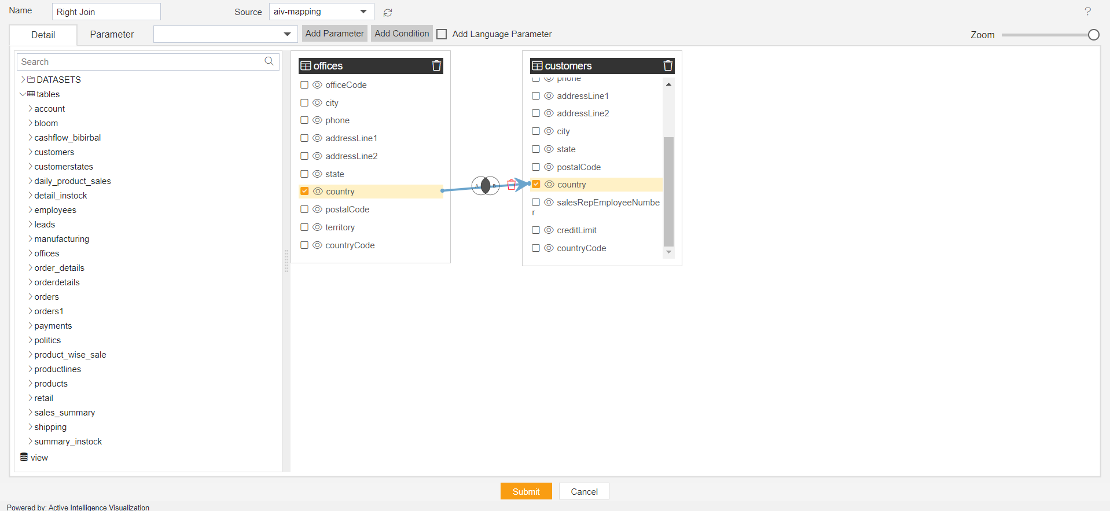Collapse the tables tree node

[23, 94]
